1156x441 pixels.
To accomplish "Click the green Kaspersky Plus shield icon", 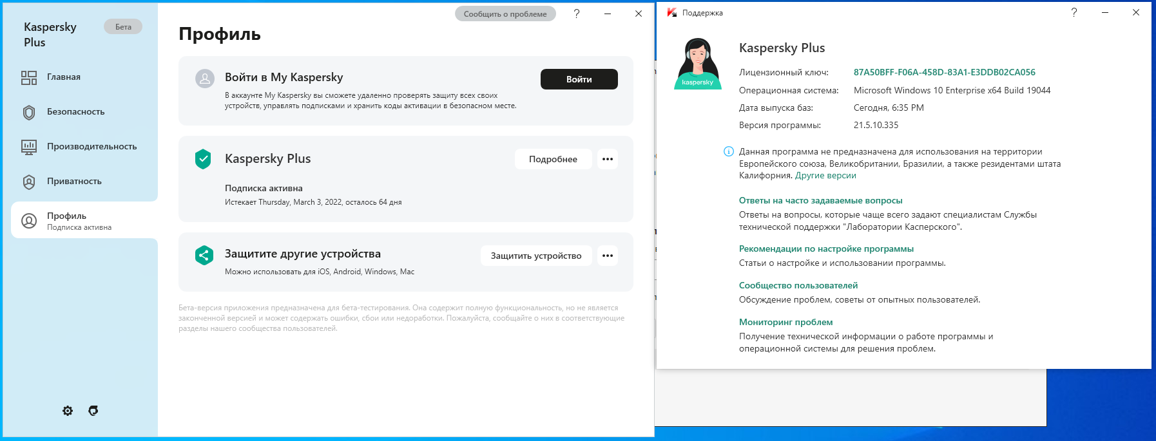I will (203, 159).
